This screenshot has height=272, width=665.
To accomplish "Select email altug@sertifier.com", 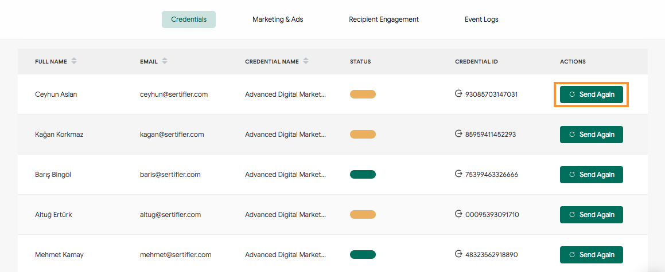I will pos(170,215).
